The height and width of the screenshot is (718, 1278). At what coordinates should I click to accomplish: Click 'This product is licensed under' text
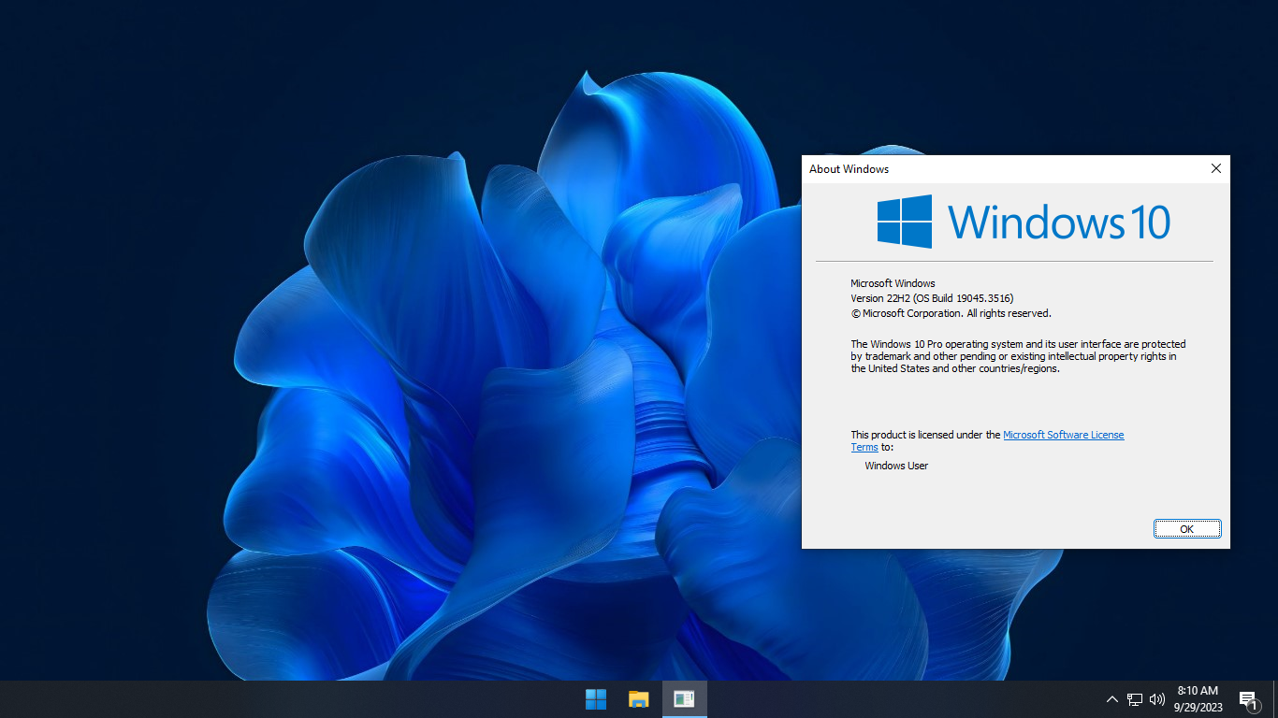coord(925,435)
